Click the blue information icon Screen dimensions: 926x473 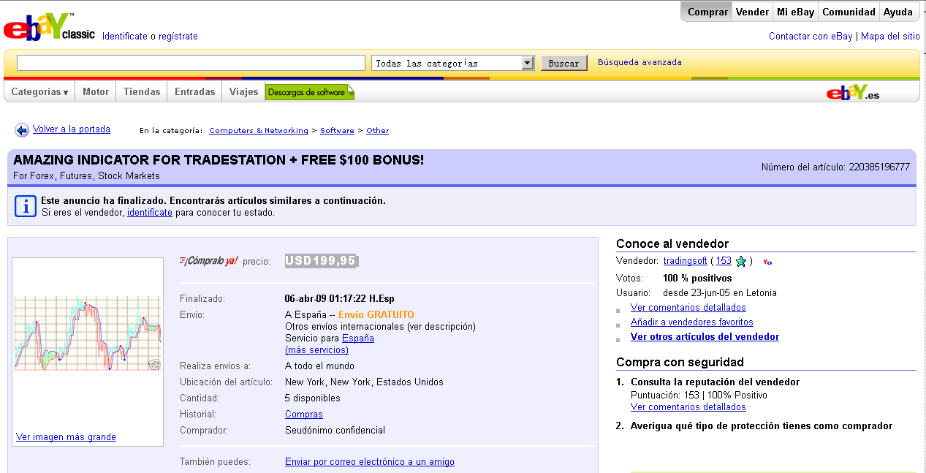[x=26, y=206]
